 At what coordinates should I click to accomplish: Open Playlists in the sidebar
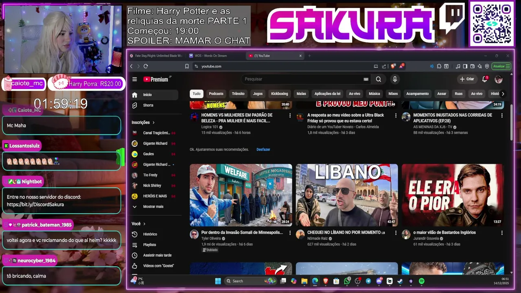click(x=149, y=245)
